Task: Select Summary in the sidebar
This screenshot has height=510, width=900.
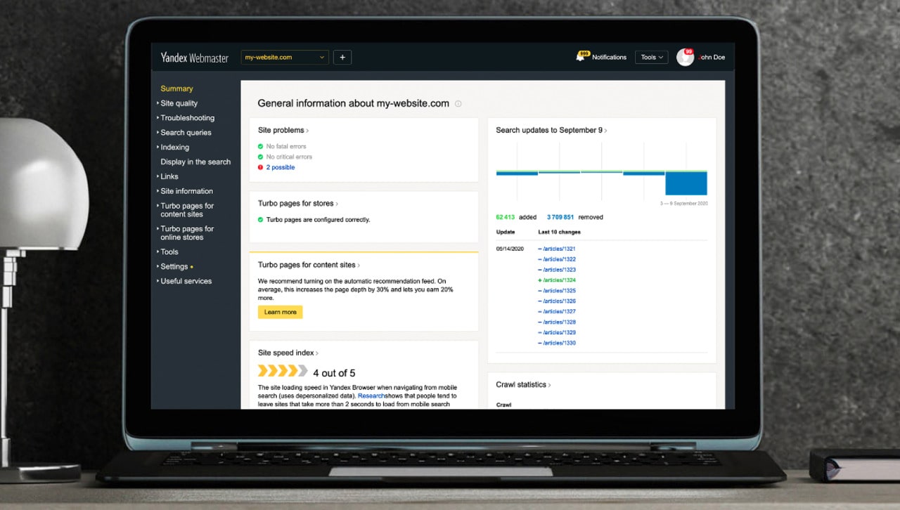Action: tap(176, 89)
